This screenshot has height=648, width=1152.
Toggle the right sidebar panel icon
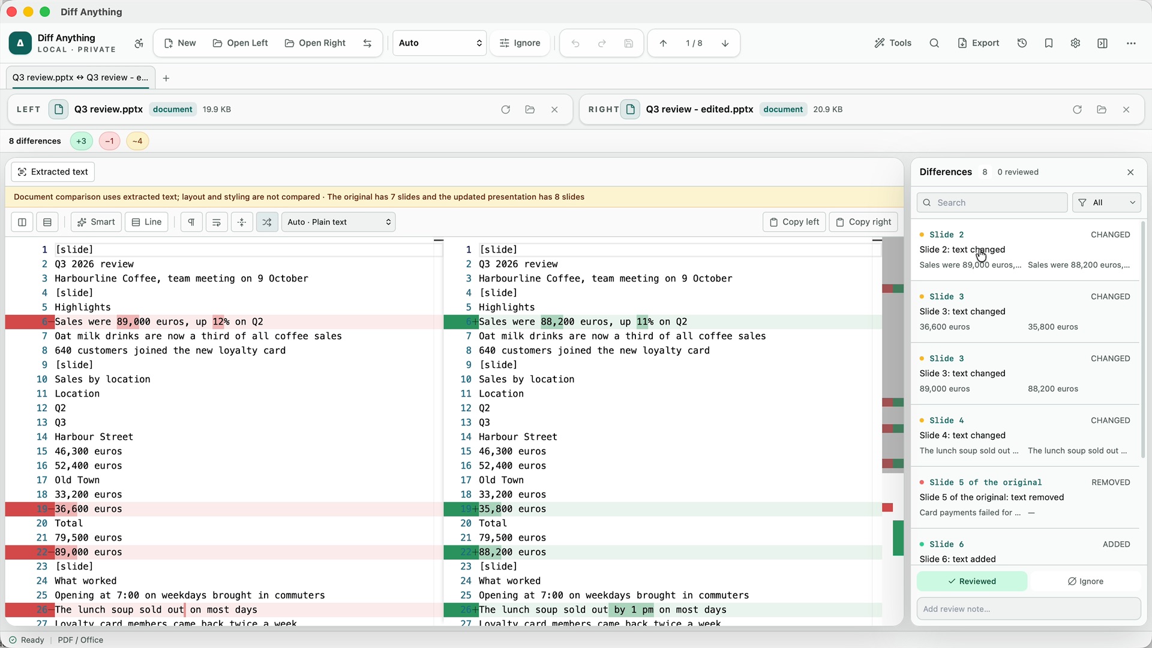tap(1102, 43)
